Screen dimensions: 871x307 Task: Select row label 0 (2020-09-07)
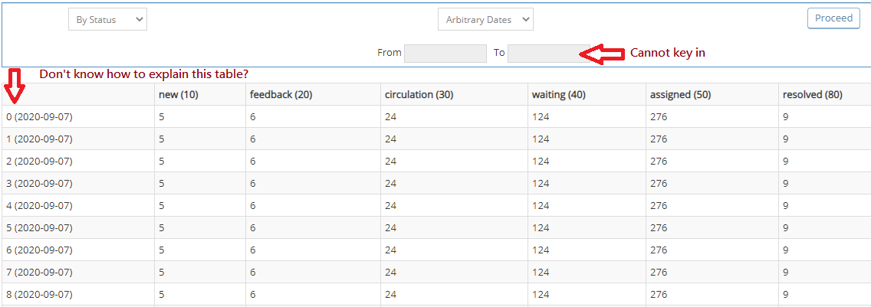tap(39, 117)
